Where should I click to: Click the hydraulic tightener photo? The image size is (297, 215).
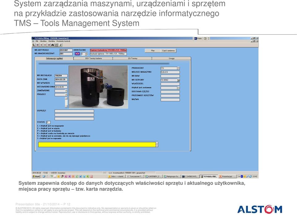pos(98,87)
